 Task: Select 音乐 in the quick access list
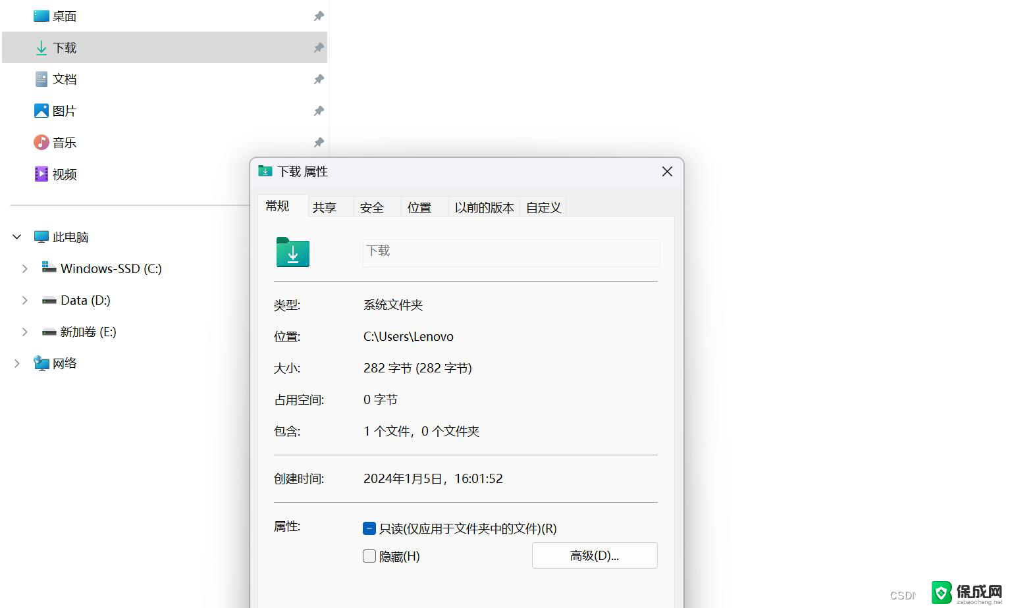tap(65, 142)
